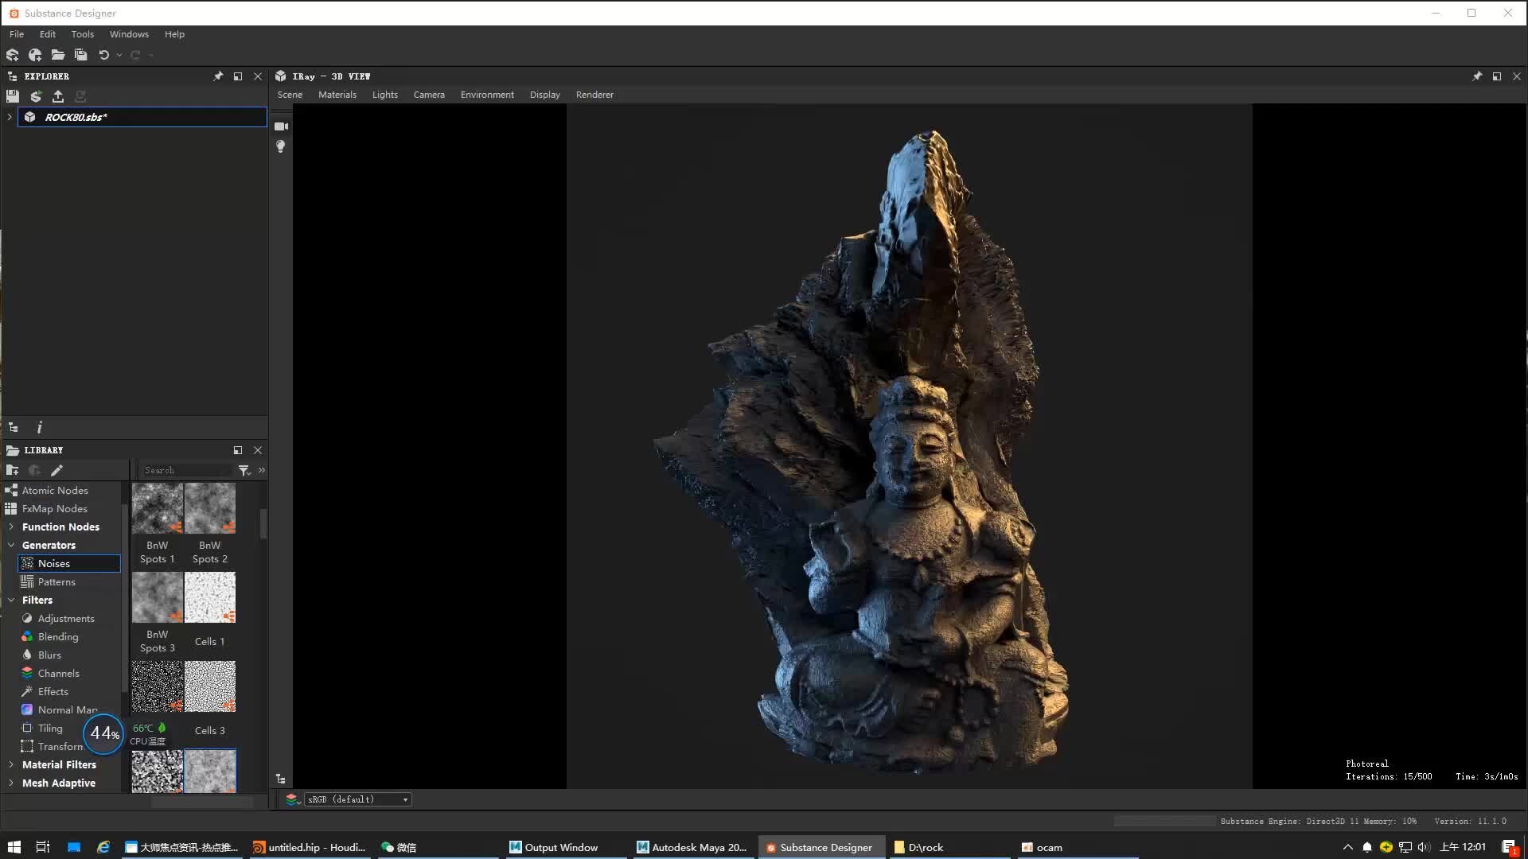Click the export icon in the Explorer panel
Viewport: 1528px width, 859px height.
58,95
